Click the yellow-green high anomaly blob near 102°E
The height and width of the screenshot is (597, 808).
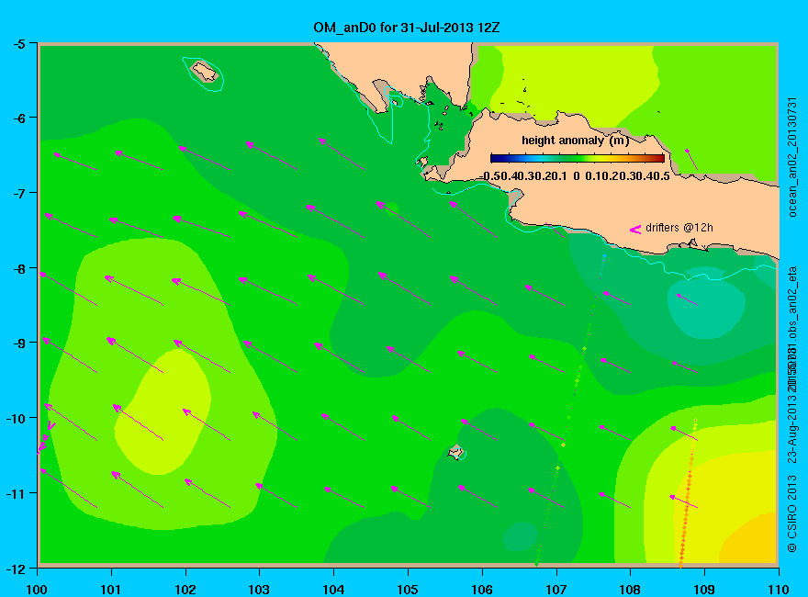click(163, 412)
